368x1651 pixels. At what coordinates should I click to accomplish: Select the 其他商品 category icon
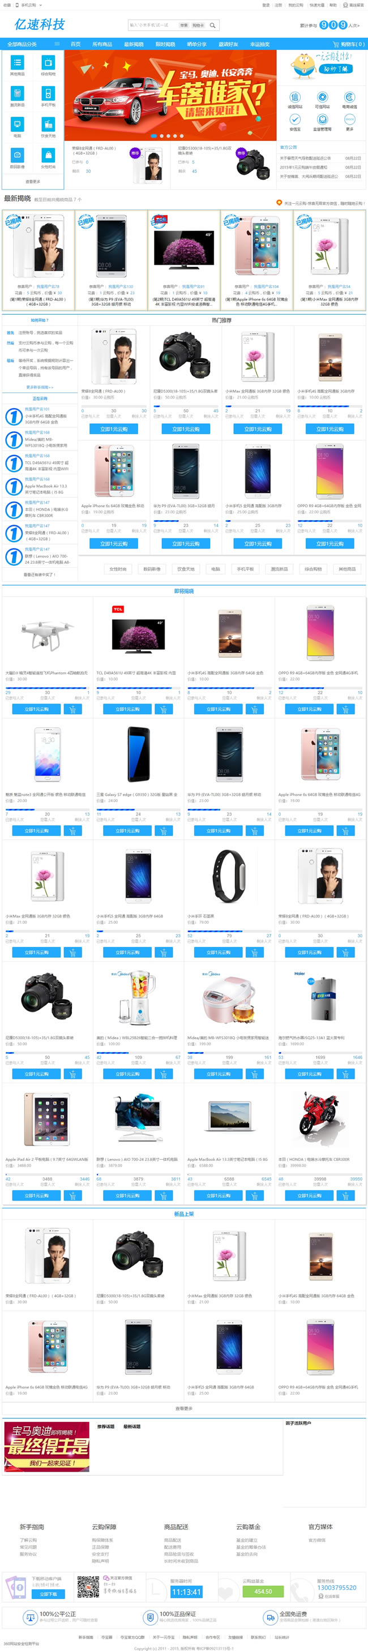click(x=18, y=62)
